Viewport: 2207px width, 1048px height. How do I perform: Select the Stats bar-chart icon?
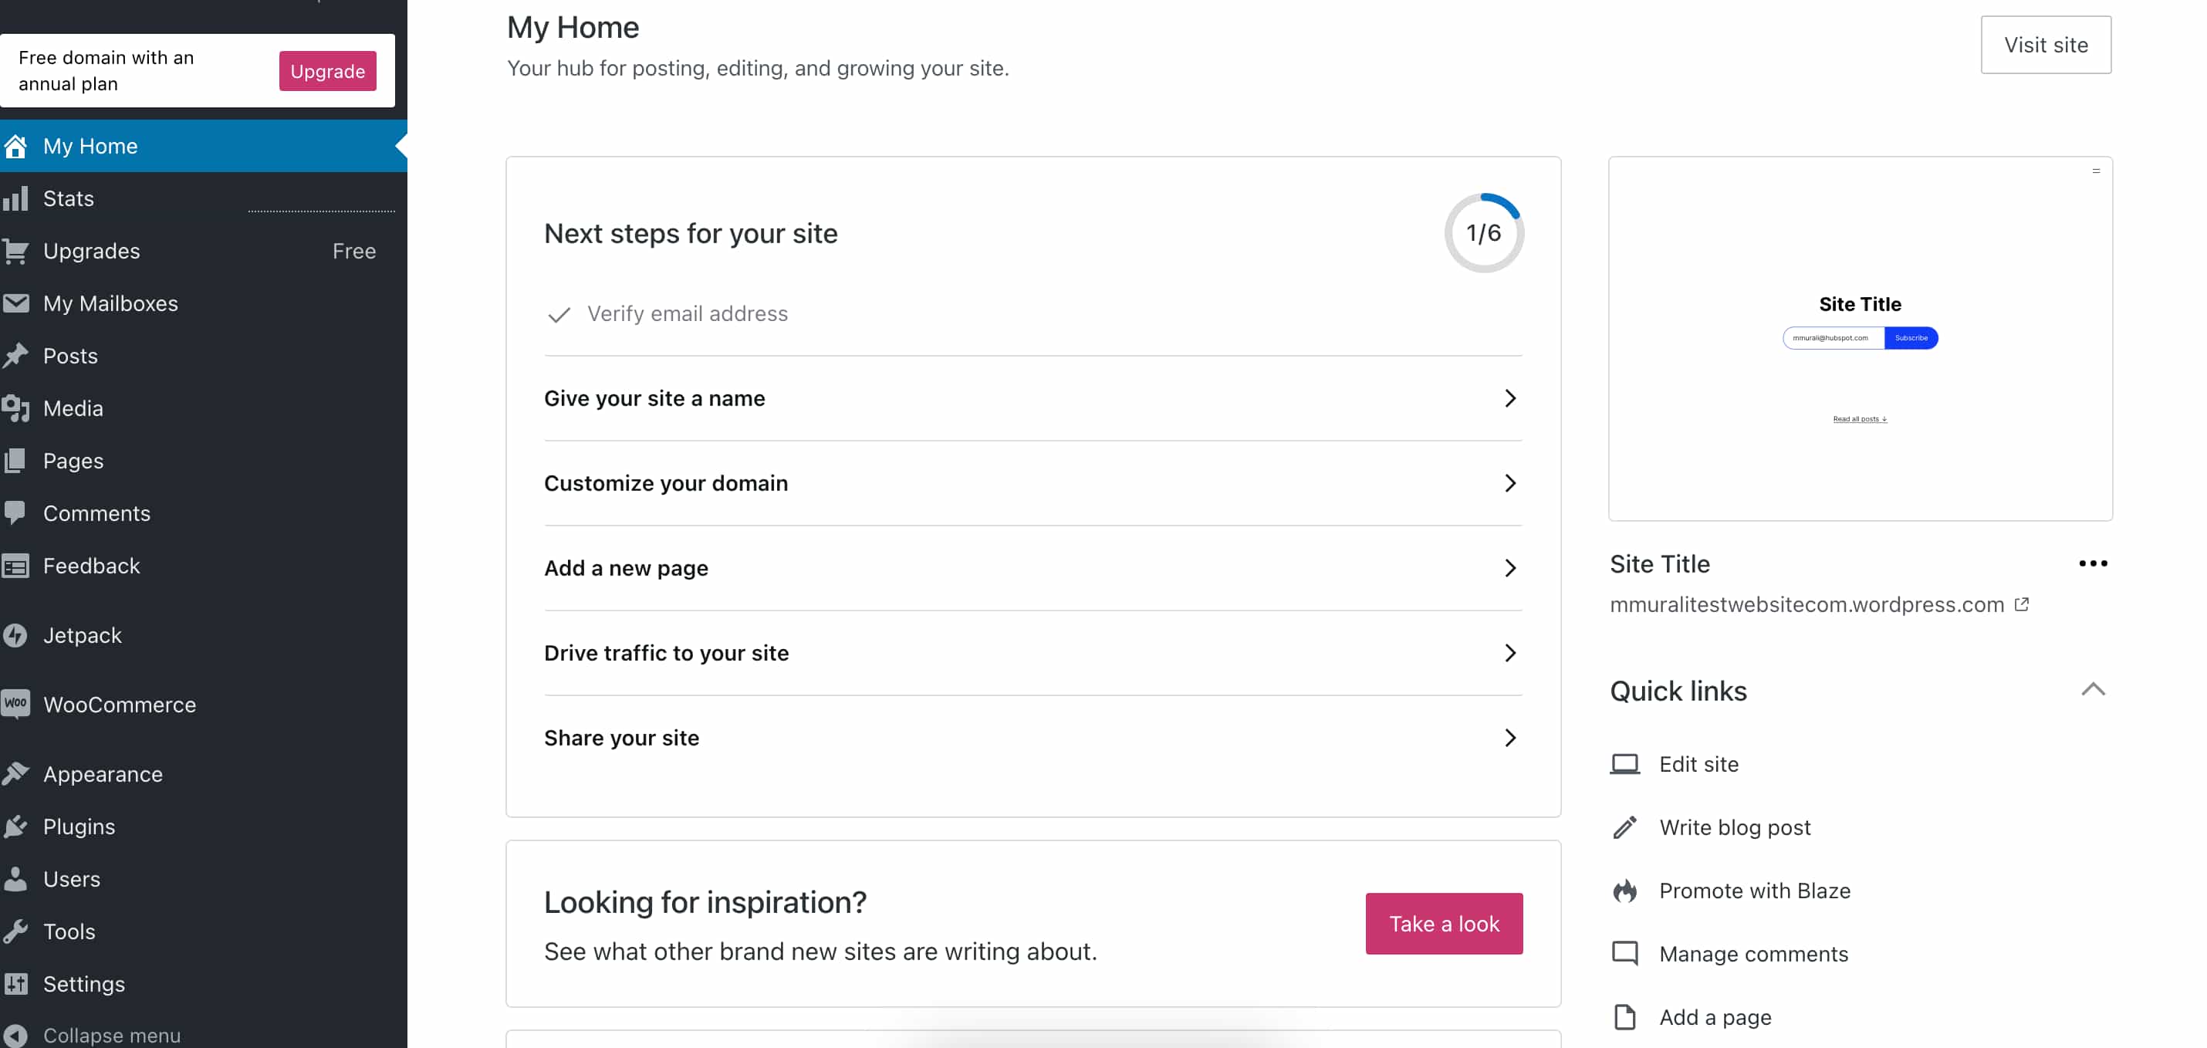[17, 198]
